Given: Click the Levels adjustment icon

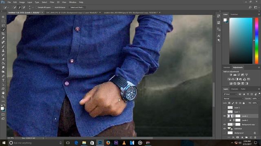Looking at the screenshot, I should pyautogui.click(x=235, y=75).
